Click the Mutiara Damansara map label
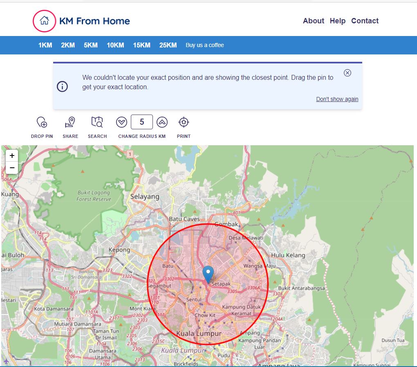 click(x=78, y=324)
